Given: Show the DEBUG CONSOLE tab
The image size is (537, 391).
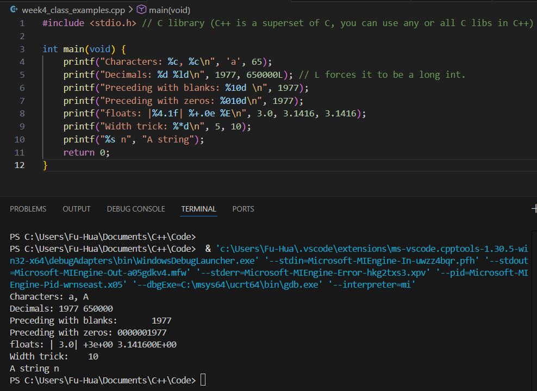Looking at the screenshot, I should point(135,209).
